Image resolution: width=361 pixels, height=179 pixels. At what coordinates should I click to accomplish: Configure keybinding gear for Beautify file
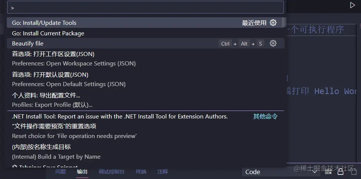tap(273, 43)
